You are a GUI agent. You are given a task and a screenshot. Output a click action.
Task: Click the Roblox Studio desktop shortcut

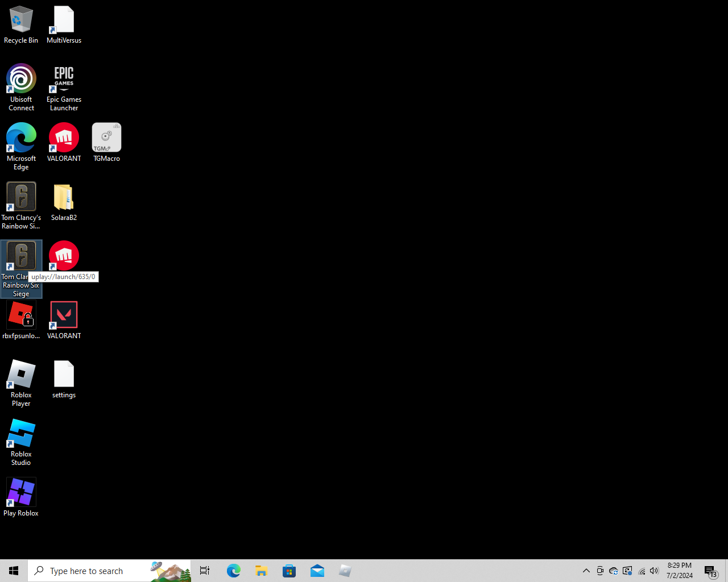(21, 442)
